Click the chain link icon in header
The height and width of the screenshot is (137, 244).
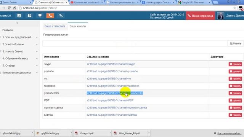click(61, 16)
